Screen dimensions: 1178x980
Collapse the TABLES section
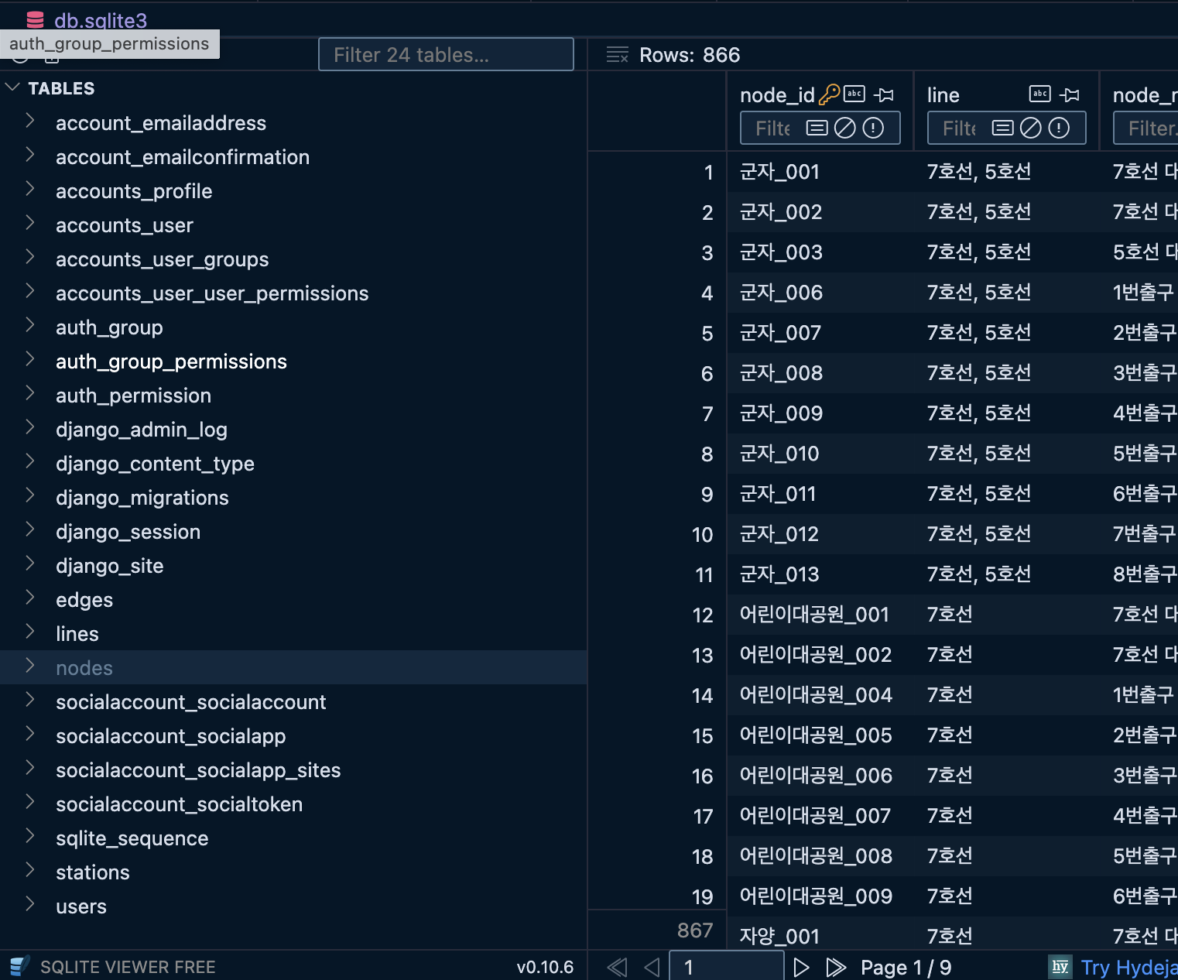(x=12, y=87)
